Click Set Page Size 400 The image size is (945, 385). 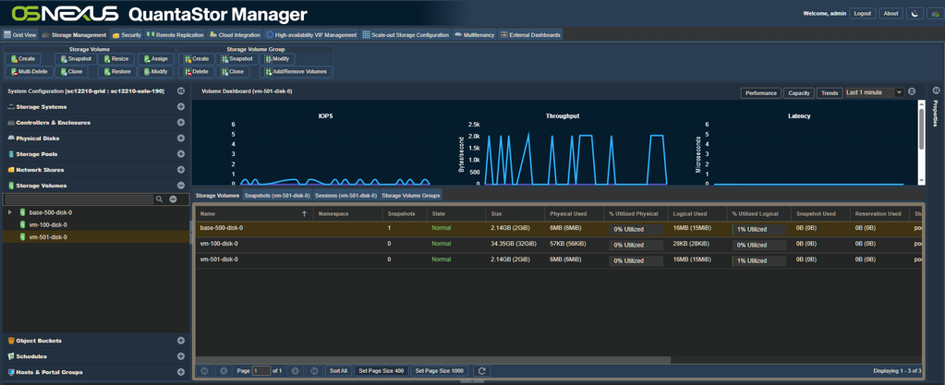click(382, 371)
